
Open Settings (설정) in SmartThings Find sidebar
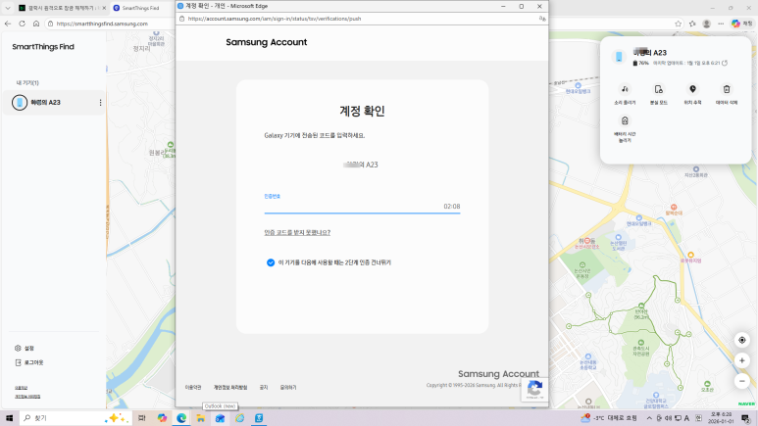tap(25, 348)
